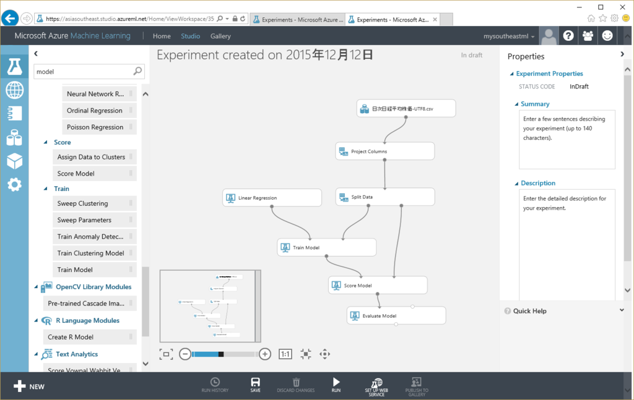Run the experiment
Viewport: 634px width, 400px height.
click(x=336, y=385)
